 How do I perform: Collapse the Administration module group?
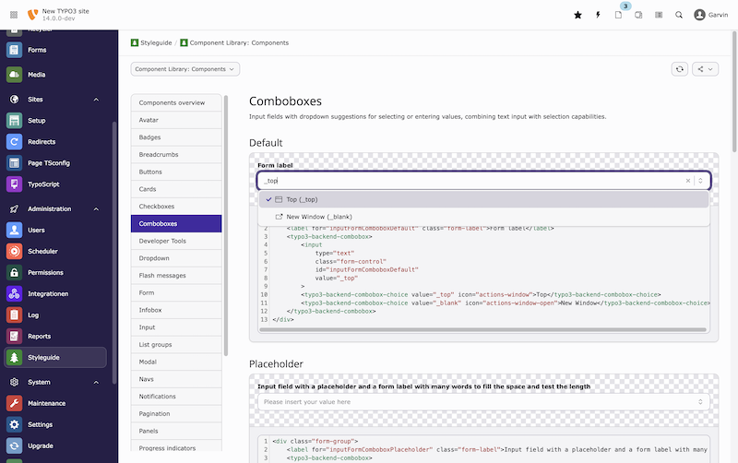click(x=96, y=209)
